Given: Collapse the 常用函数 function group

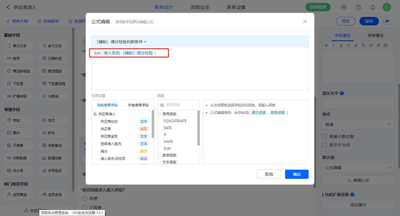Looking at the screenshot, I should (x=160, y=114).
